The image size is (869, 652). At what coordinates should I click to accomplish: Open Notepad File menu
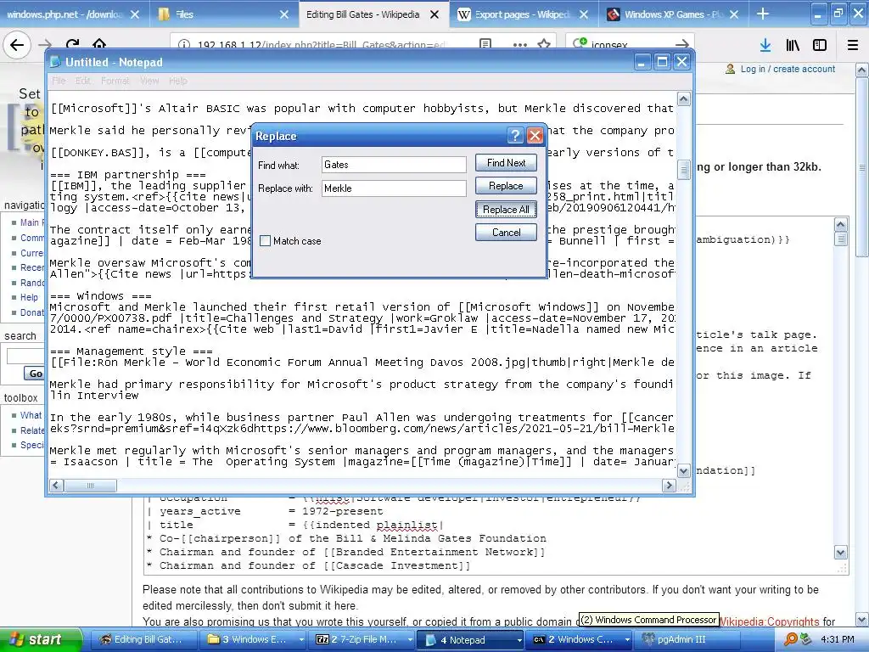click(59, 81)
